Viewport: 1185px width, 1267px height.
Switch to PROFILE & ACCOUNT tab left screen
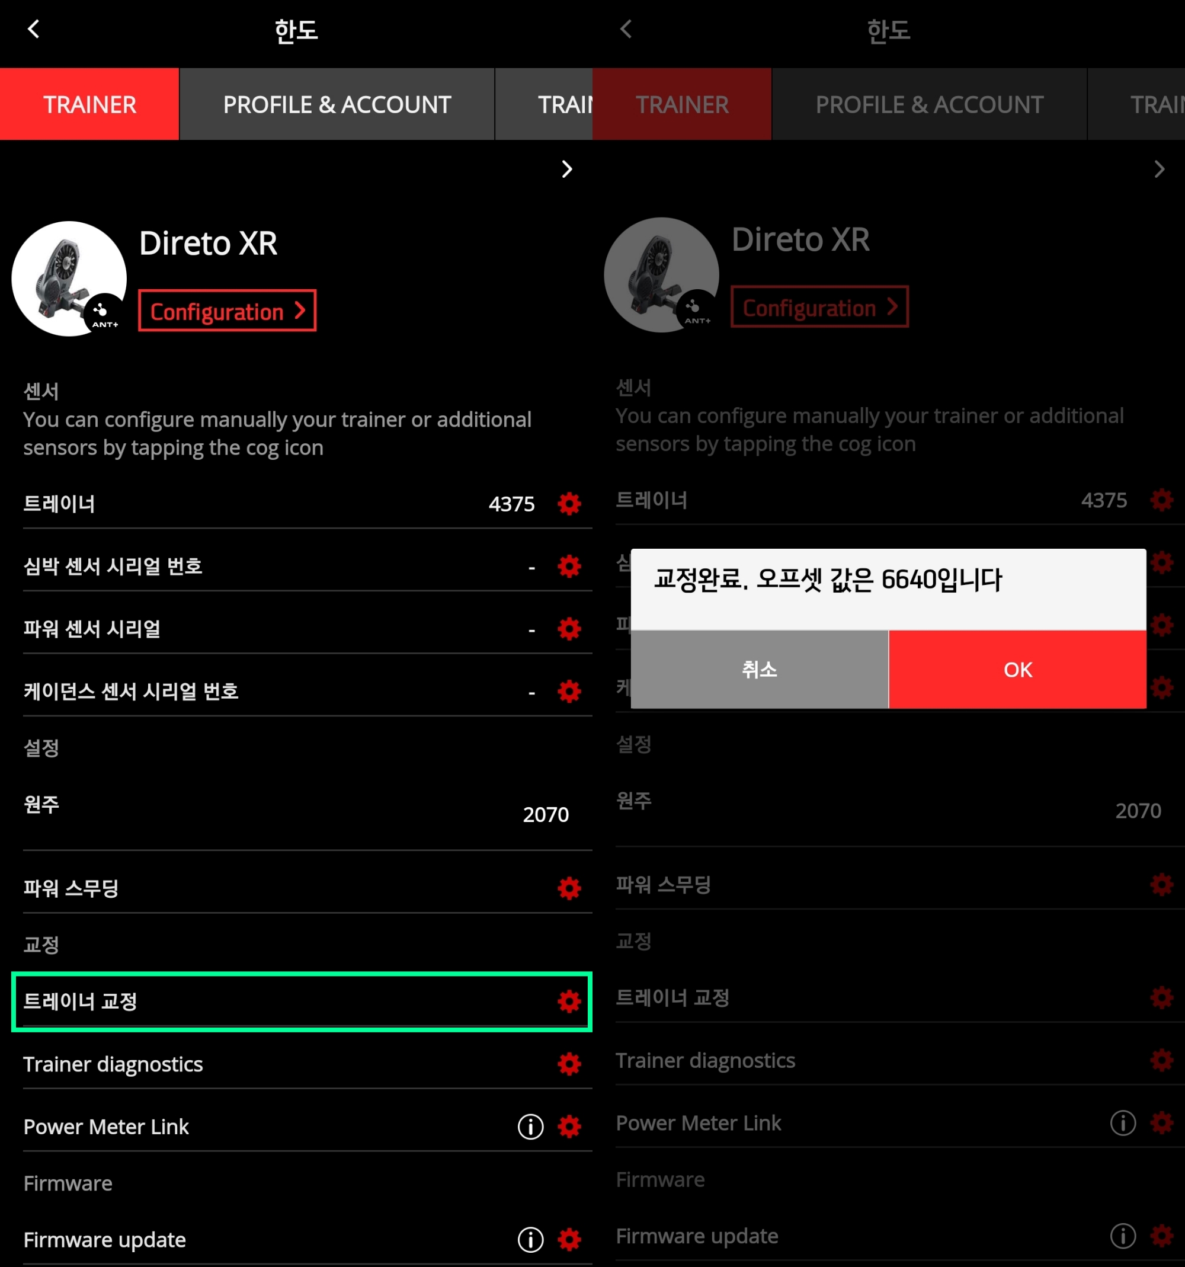click(x=337, y=104)
